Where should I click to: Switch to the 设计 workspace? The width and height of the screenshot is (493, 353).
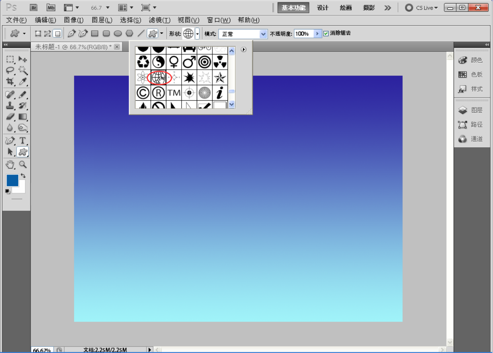323,8
